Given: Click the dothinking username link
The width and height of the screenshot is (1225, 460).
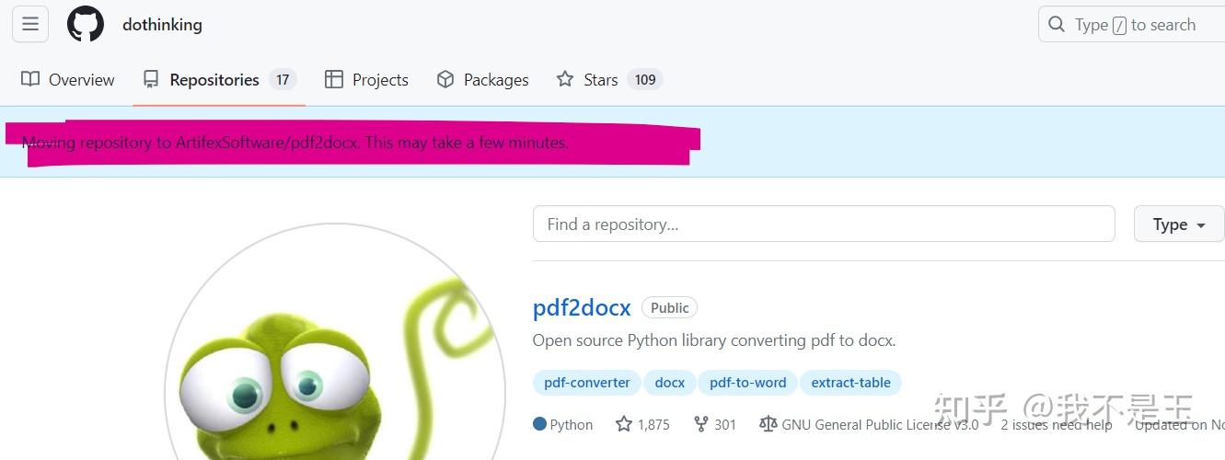Looking at the screenshot, I should click(162, 25).
